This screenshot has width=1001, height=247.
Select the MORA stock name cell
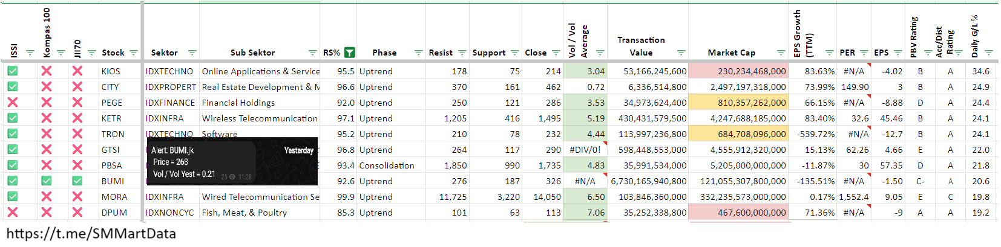[114, 197]
